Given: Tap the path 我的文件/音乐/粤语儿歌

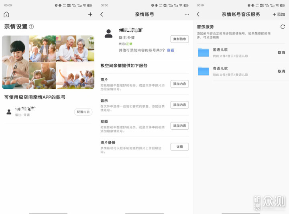Looking at the screenshot, I should point(230,75).
